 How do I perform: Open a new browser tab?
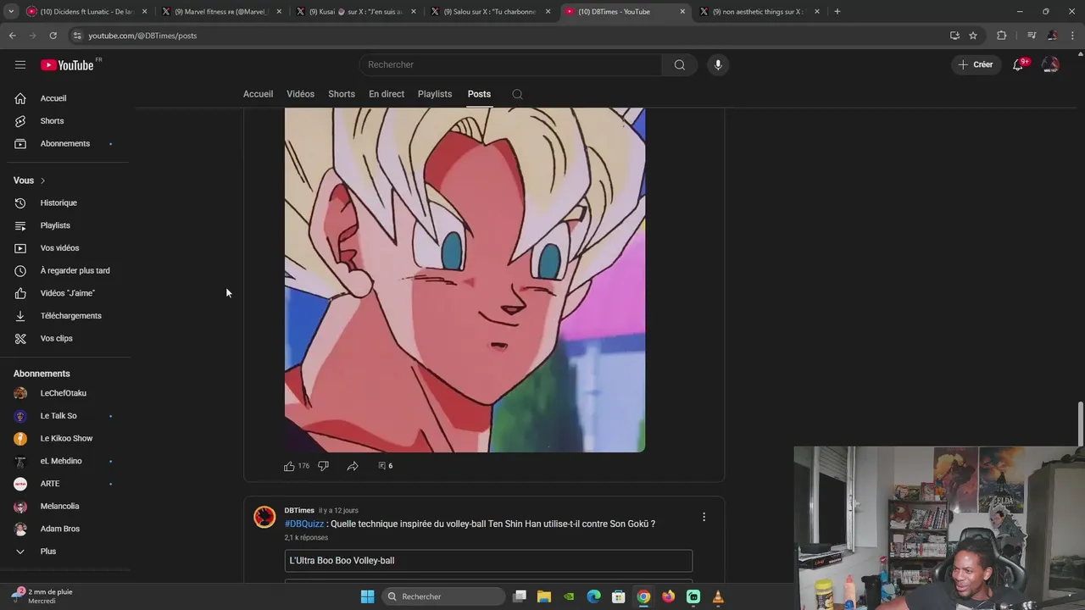[x=837, y=12]
